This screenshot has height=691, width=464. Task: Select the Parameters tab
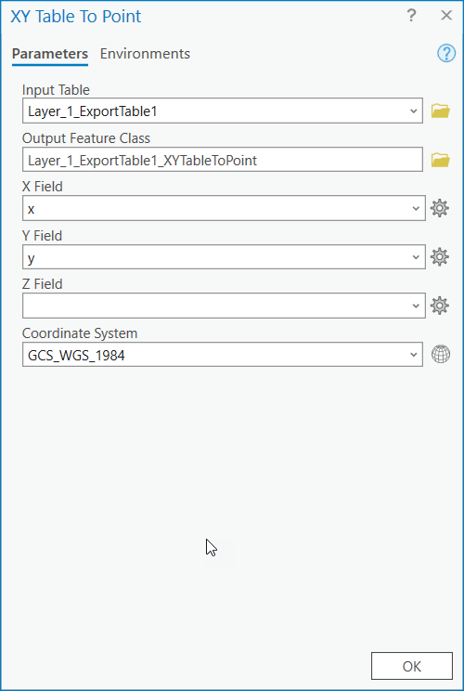point(50,54)
